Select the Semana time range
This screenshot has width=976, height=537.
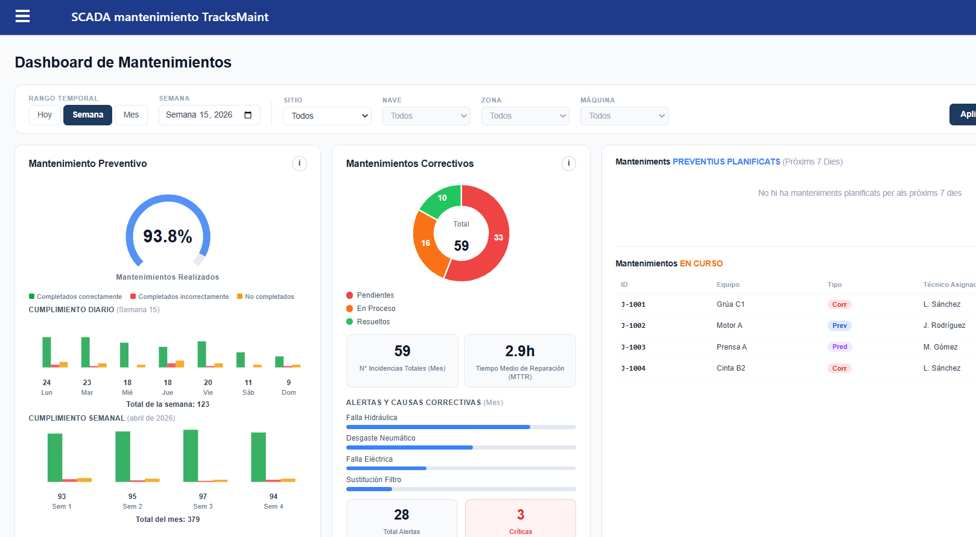pos(87,115)
